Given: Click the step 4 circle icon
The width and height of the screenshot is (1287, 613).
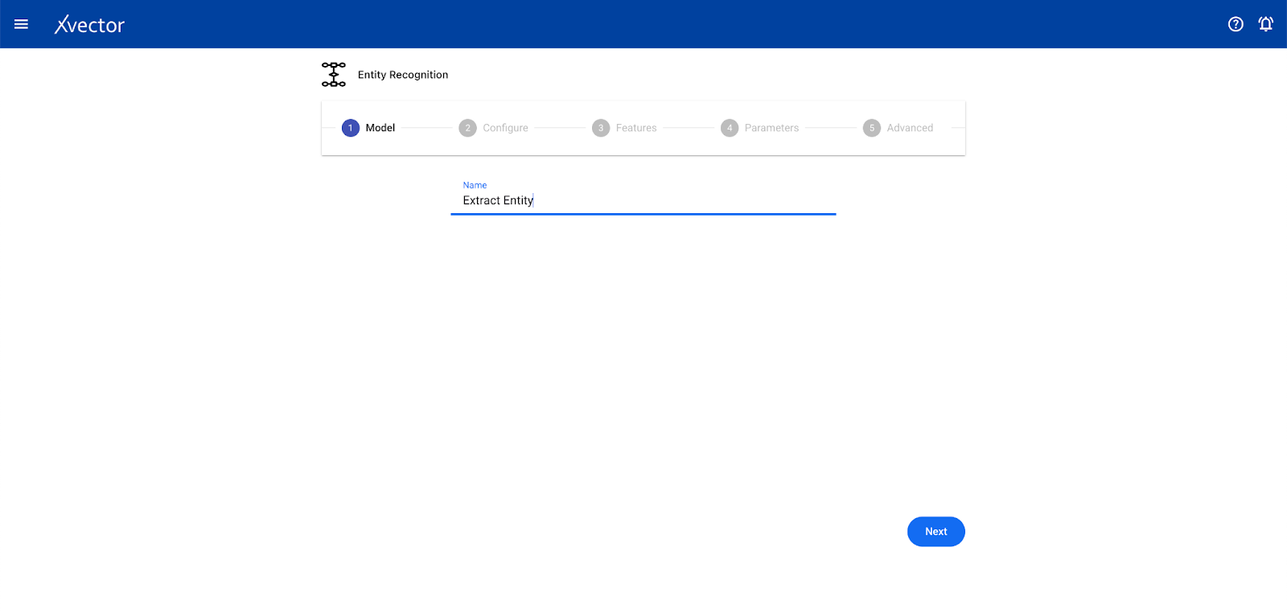Looking at the screenshot, I should (730, 128).
